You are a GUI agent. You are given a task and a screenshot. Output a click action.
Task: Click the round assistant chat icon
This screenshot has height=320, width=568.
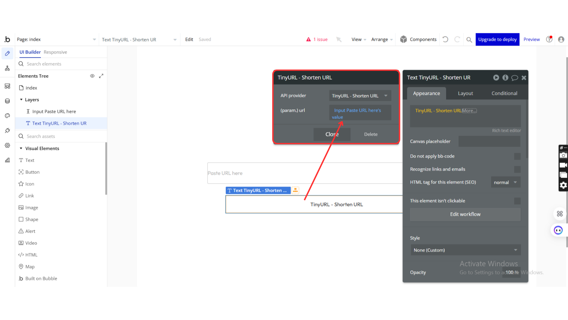click(x=558, y=230)
